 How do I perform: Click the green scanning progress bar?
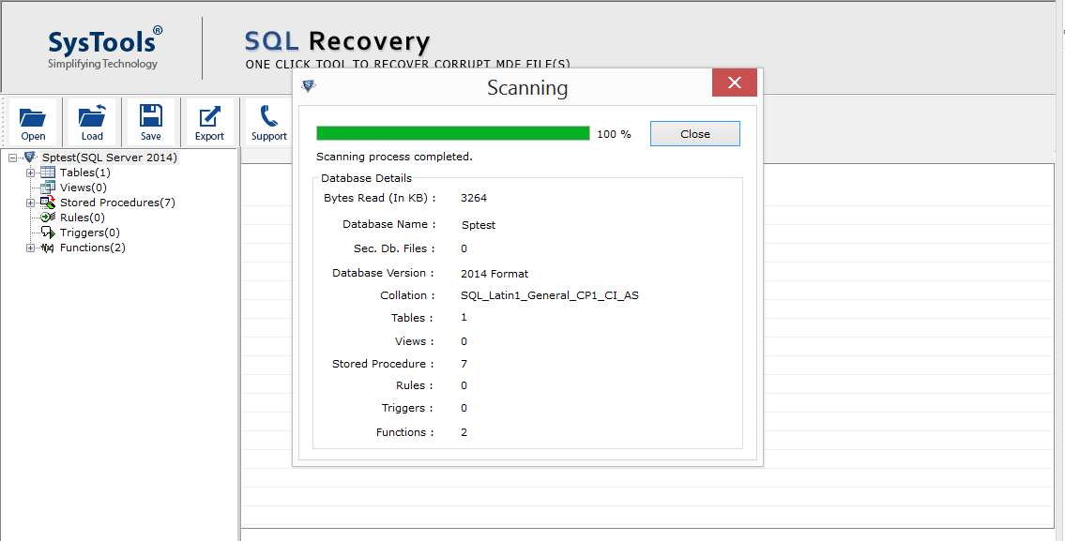(453, 133)
